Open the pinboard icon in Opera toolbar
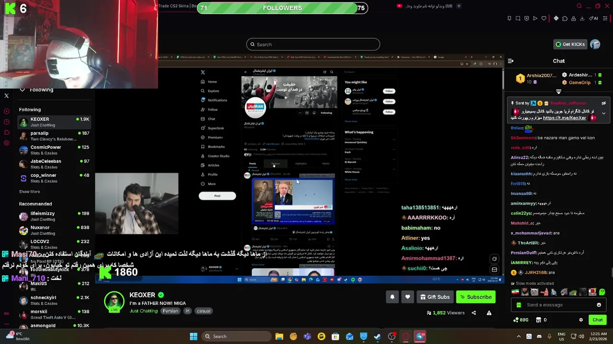The height and width of the screenshot is (344, 613). (x=509, y=19)
